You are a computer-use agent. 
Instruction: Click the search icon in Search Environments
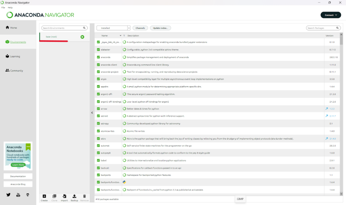84,28
